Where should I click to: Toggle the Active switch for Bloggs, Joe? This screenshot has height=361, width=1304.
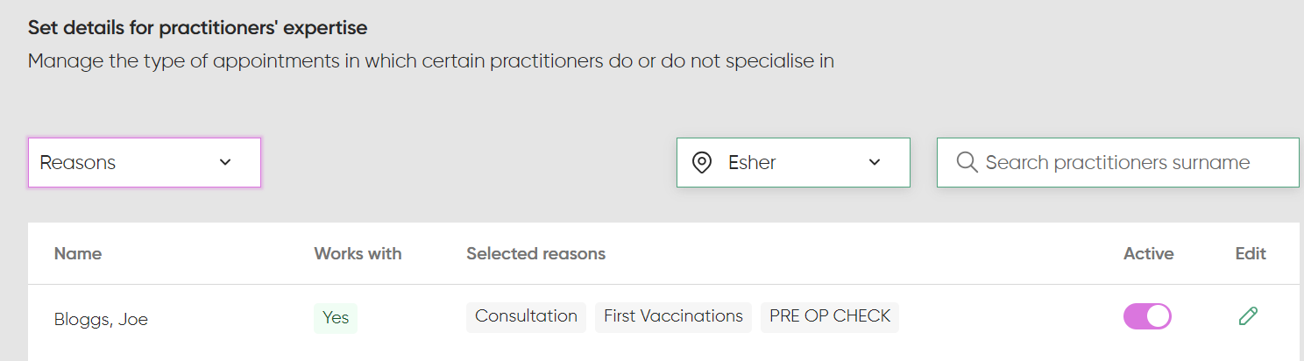point(1147,316)
